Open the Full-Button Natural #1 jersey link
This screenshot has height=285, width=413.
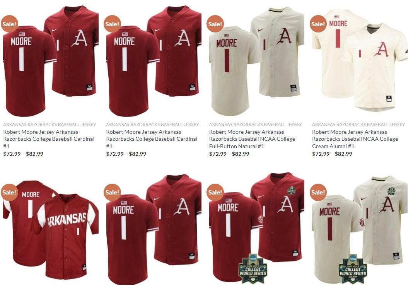tap(252, 139)
